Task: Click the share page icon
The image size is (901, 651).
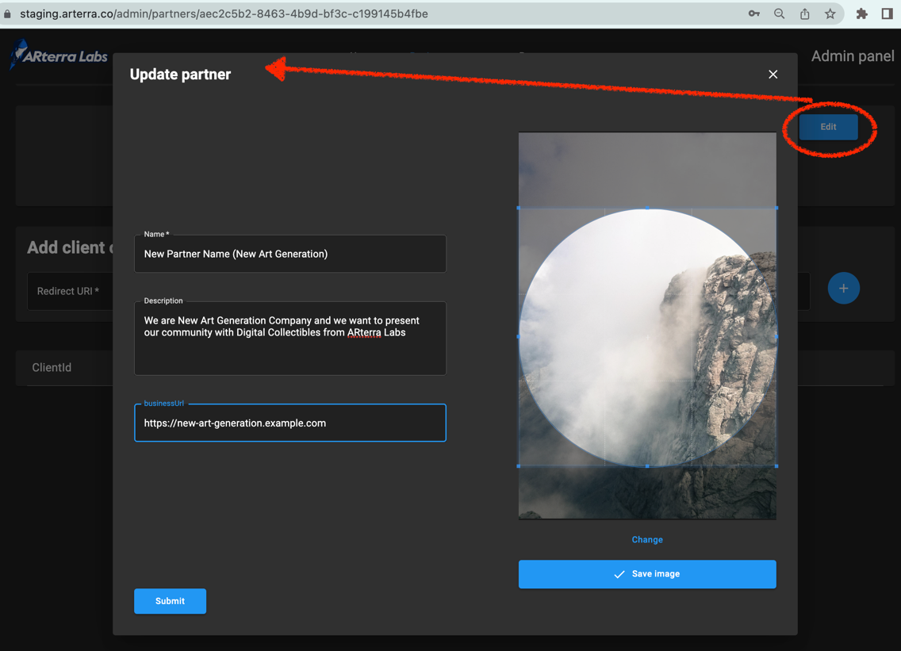Action: pos(804,13)
